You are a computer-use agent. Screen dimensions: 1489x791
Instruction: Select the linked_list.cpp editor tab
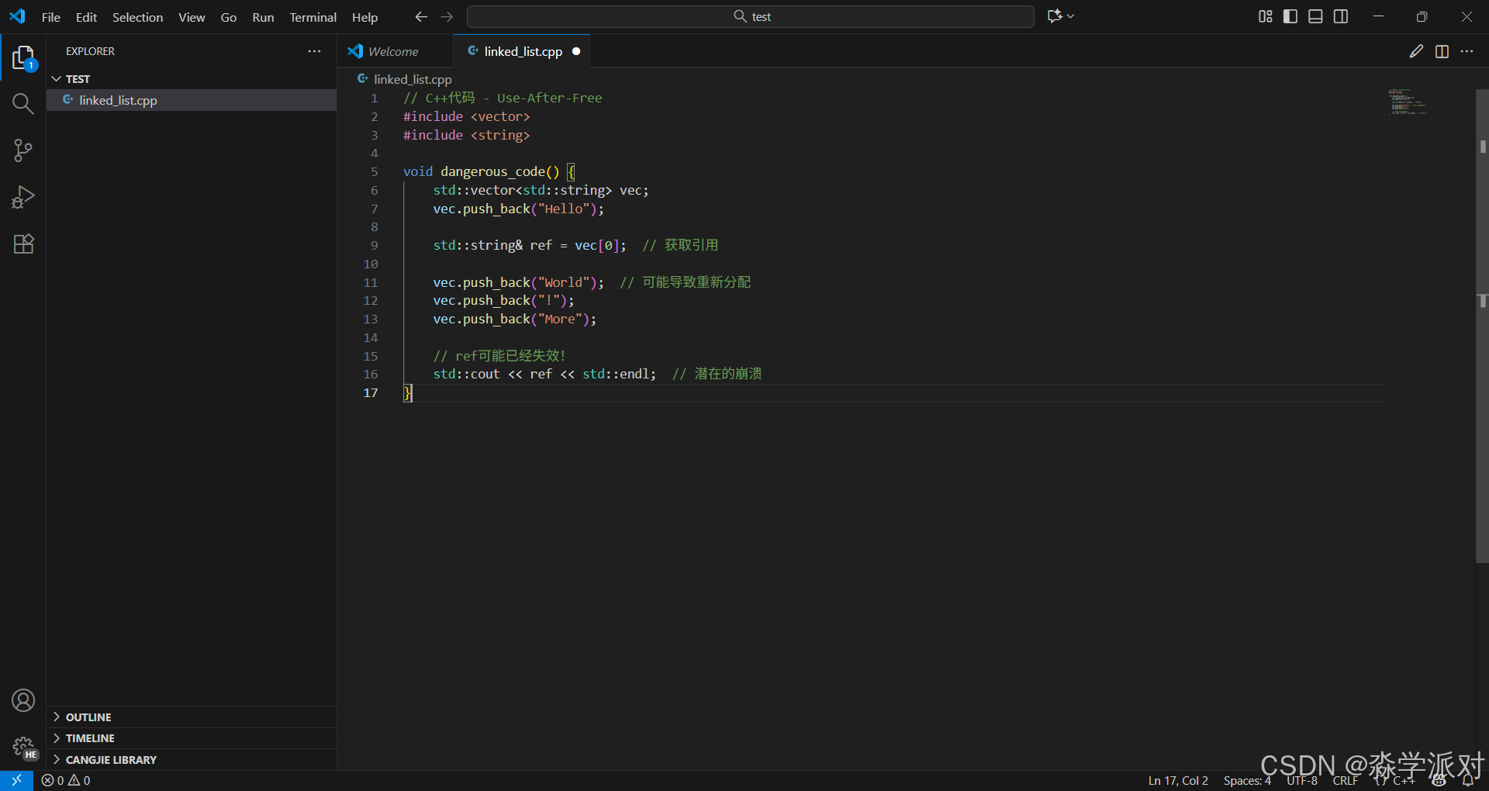pos(522,51)
